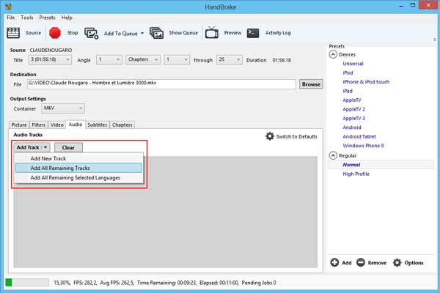Select the Android preset

click(x=352, y=127)
